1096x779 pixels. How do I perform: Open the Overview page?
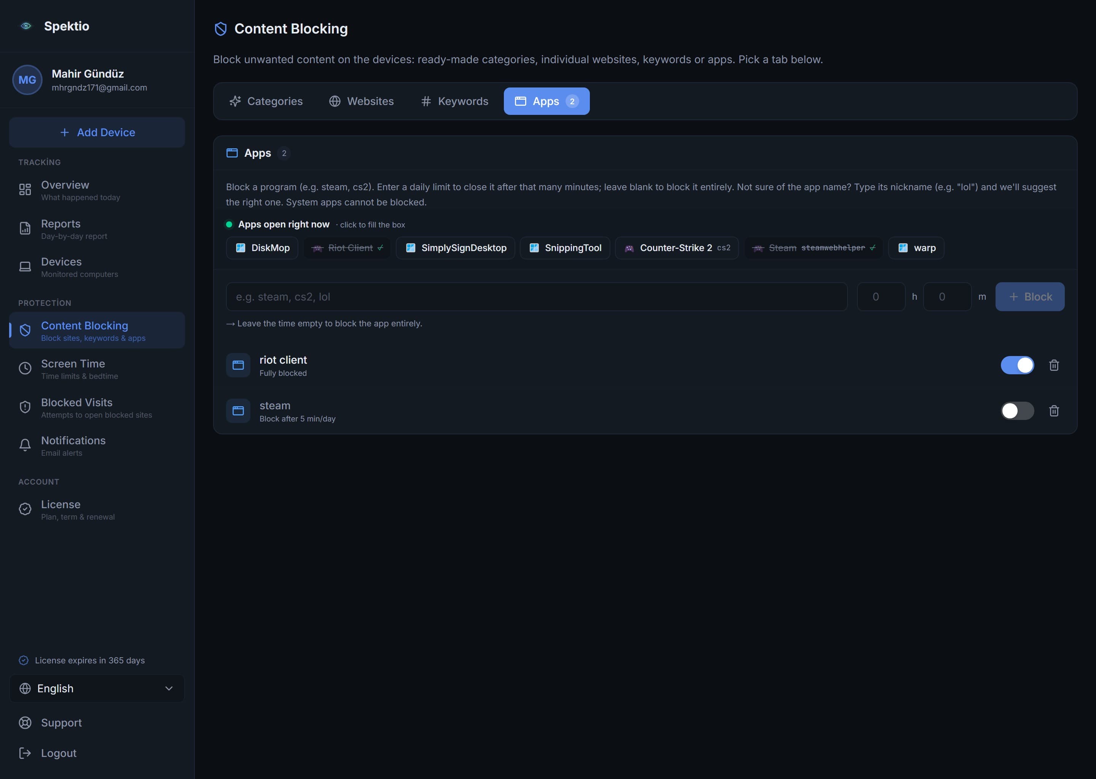click(x=97, y=190)
